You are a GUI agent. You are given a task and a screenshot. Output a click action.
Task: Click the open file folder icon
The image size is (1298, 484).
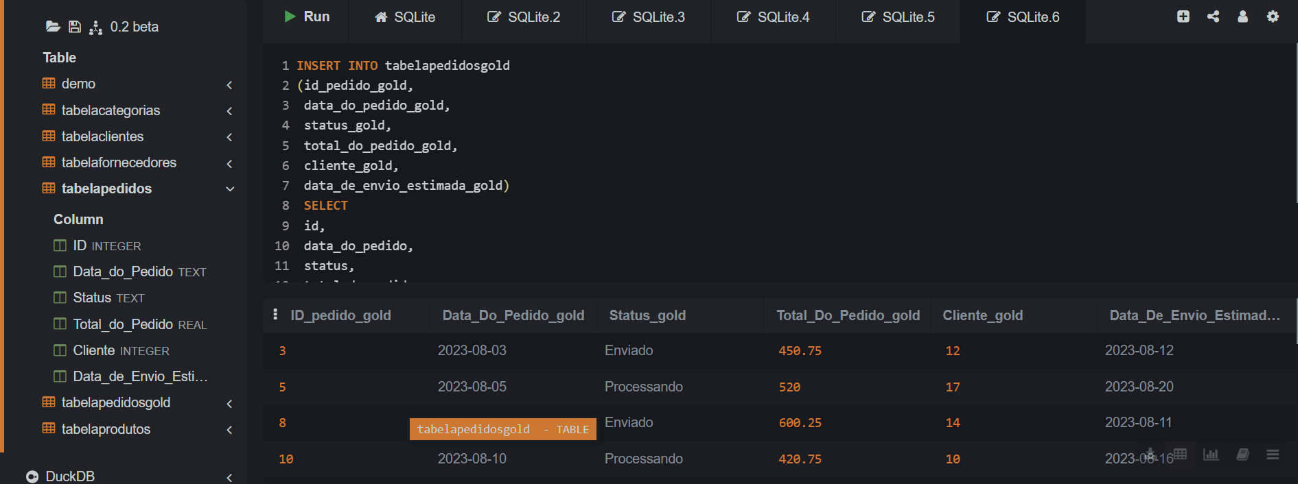[53, 27]
